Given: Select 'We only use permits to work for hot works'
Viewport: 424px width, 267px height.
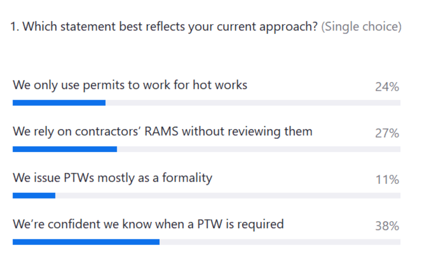Looking at the screenshot, I should tap(130, 85).
